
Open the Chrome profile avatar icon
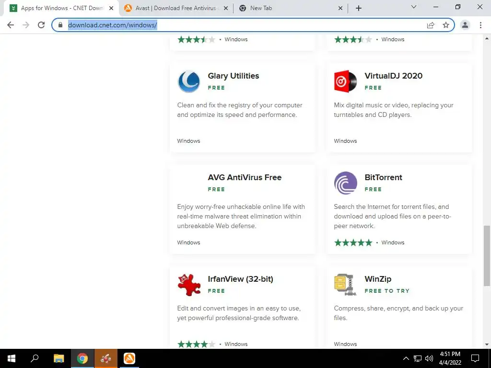click(x=465, y=25)
